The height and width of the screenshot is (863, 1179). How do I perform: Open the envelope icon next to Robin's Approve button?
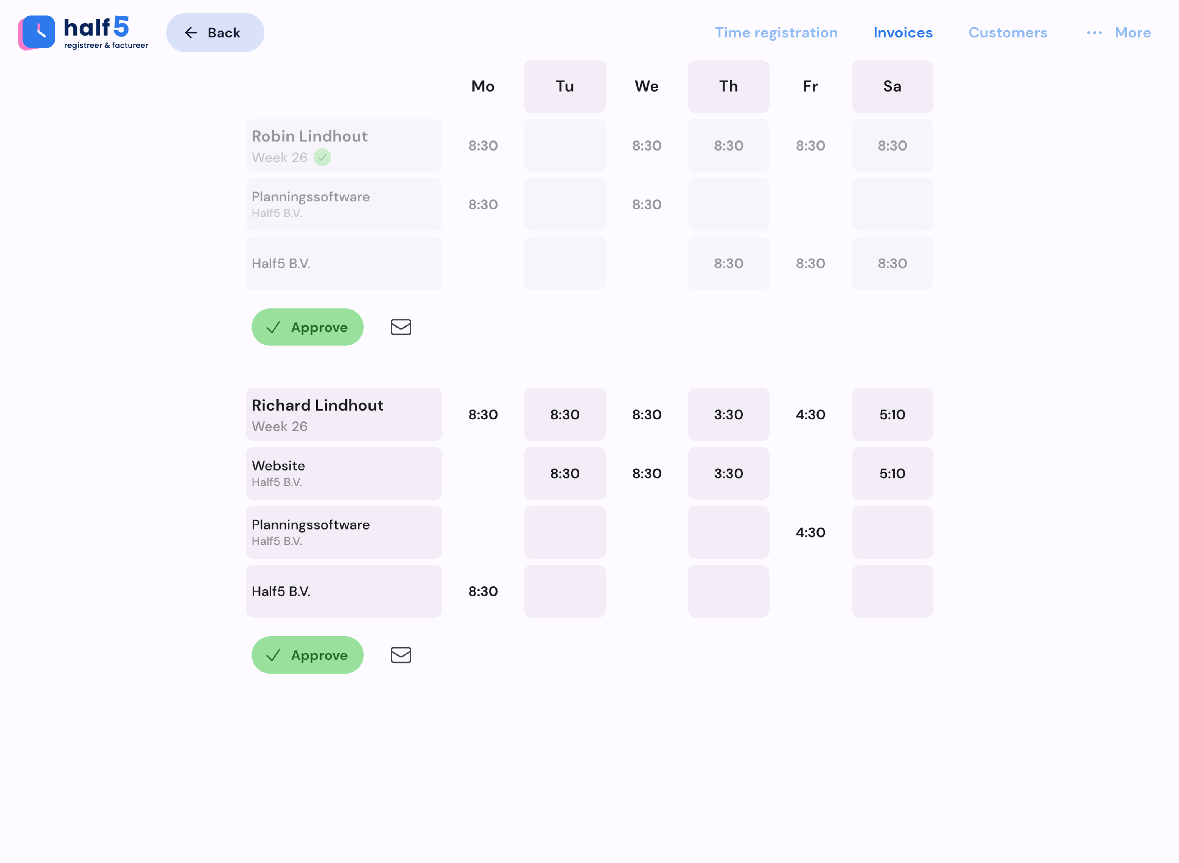pos(401,327)
